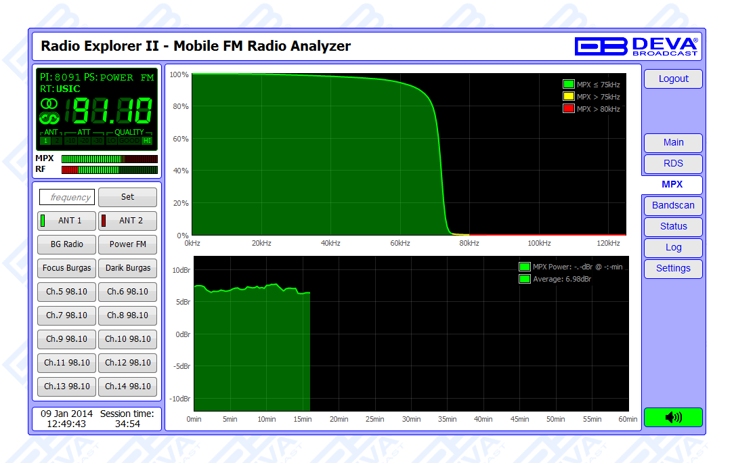Screen dimensions: 734x463
Task: Open the Settings page
Action: click(x=672, y=269)
